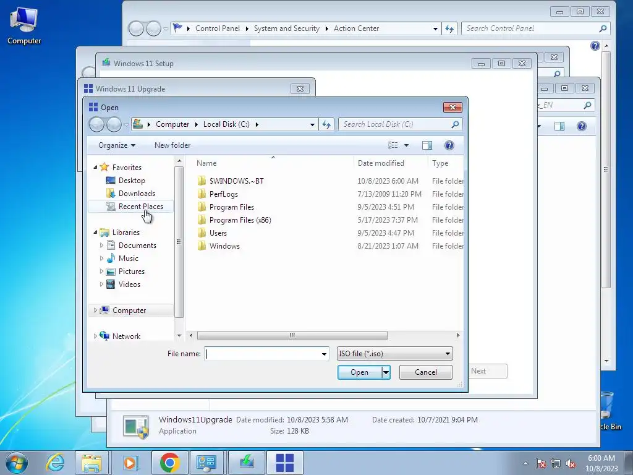Click Computer in the address breadcrumb
Viewport: 633px width, 475px height.
tap(172, 124)
